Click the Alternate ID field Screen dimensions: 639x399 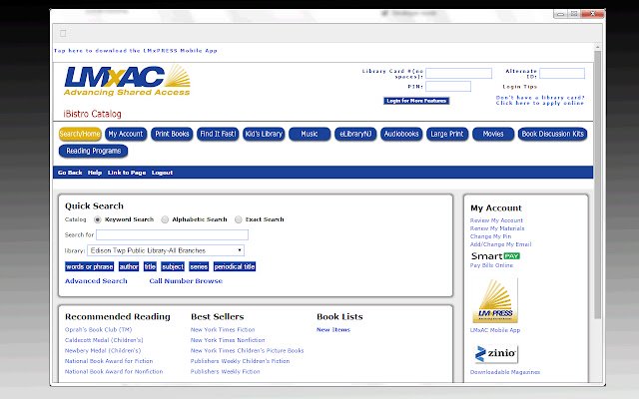(562, 73)
